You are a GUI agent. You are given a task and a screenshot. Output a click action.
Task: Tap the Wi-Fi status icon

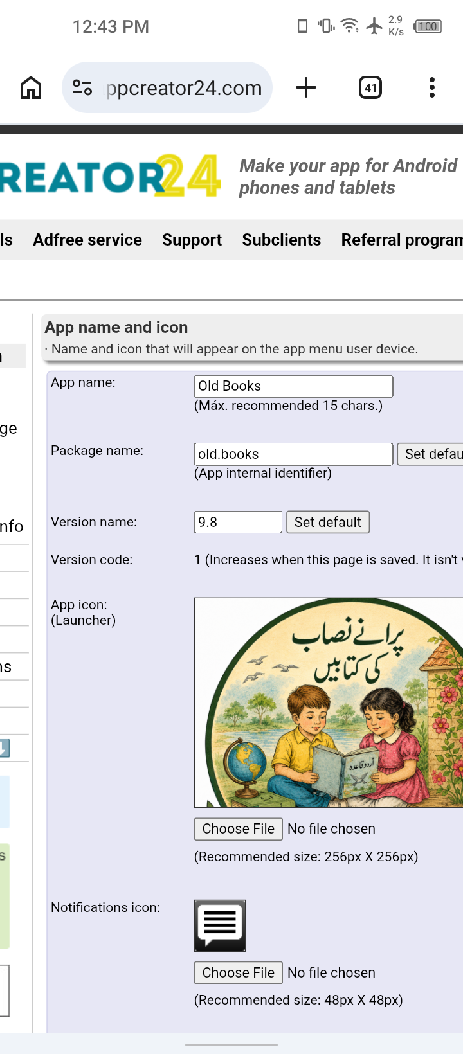click(350, 26)
